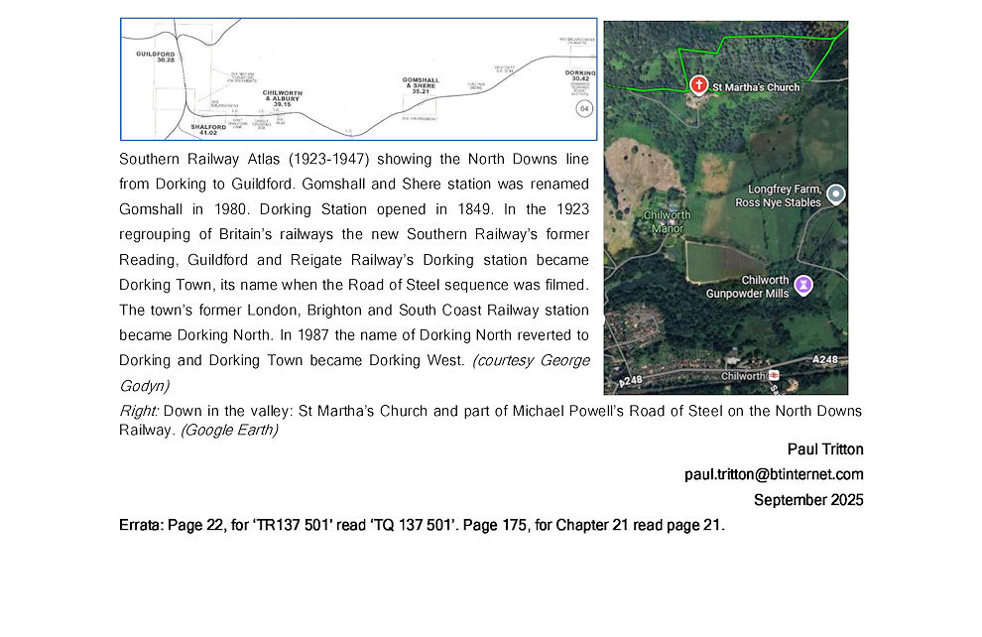
Task: Click the paul.tritton@btinternet.com email address
Action: [x=774, y=474]
